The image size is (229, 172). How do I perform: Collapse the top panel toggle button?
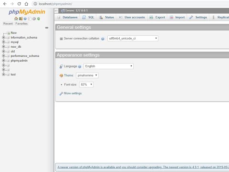click(56, 11)
